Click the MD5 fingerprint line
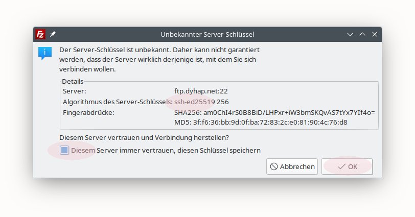Screen dimensions: 415x217 (261, 122)
